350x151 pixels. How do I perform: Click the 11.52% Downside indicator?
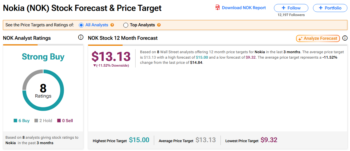111,65
